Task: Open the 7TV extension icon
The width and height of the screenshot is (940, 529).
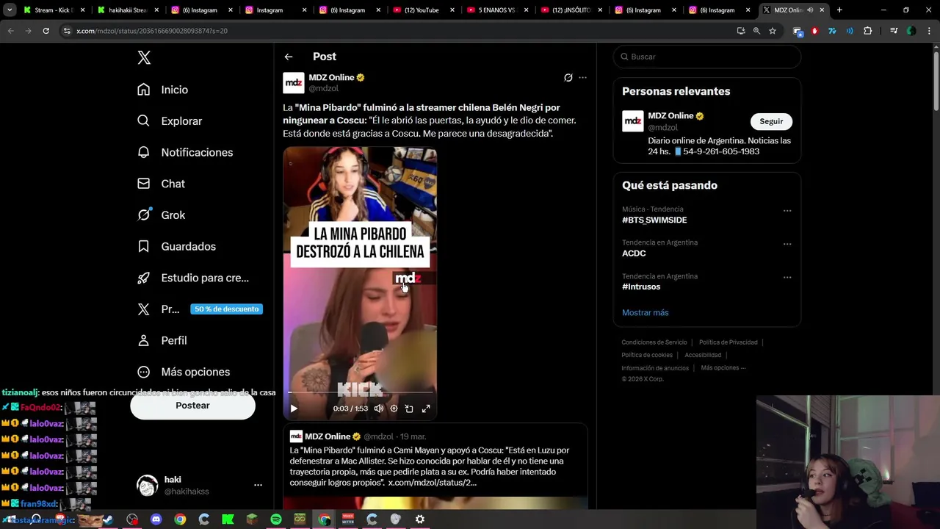Action: point(832,31)
